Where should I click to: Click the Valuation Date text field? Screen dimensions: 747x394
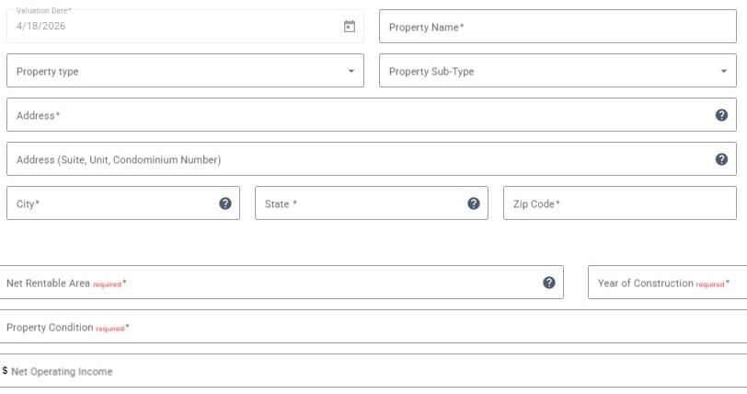[x=166, y=27]
